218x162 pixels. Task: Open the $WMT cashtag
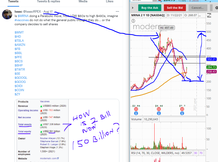click(x=19, y=32)
